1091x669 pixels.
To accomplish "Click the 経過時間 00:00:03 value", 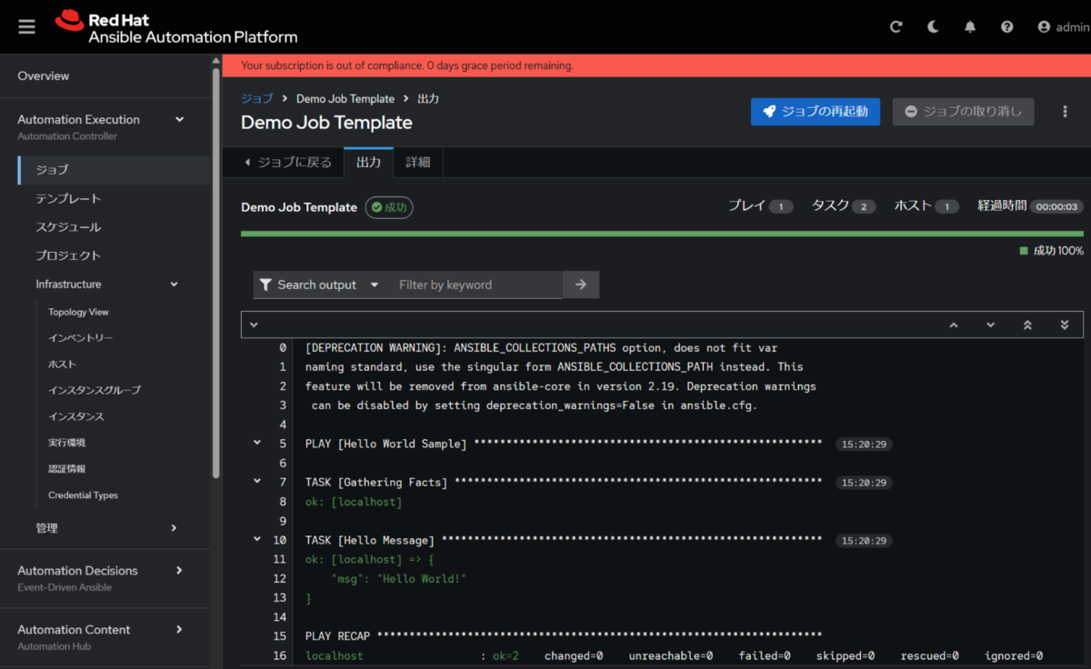I will [1057, 207].
